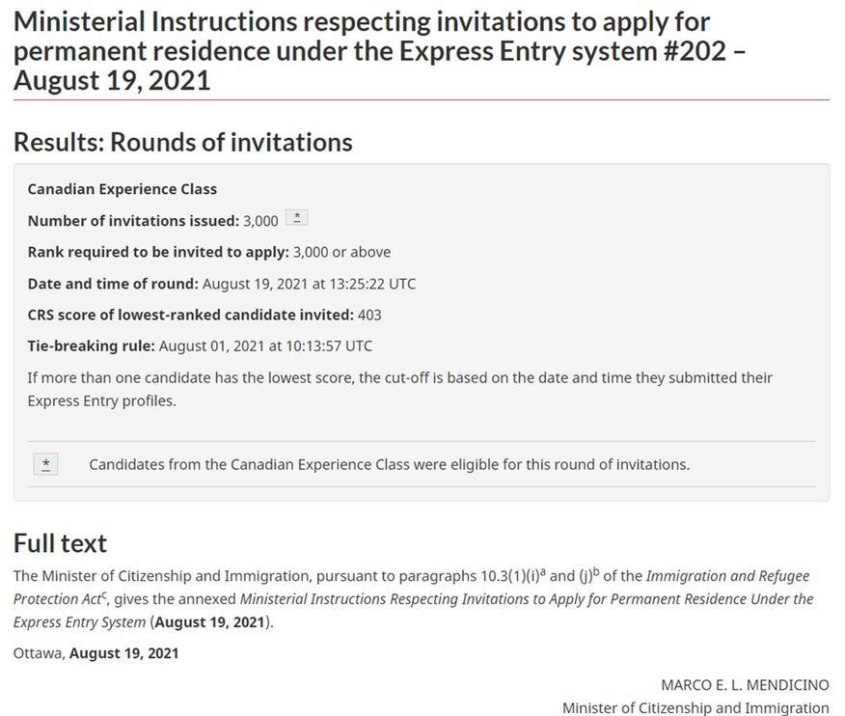
Task: Click the Canadian Experience Class label
Action: 123,189
